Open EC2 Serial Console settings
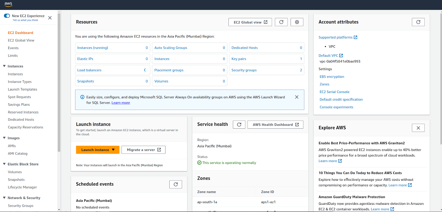 tap(335, 92)
